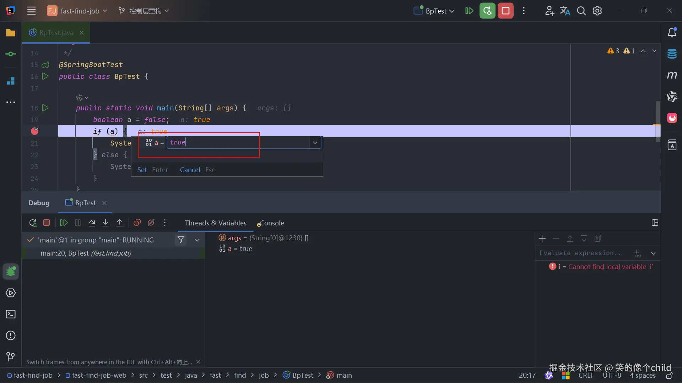Go to next highlighted error arrow
682x383 pixels.
tap(654, 51)
